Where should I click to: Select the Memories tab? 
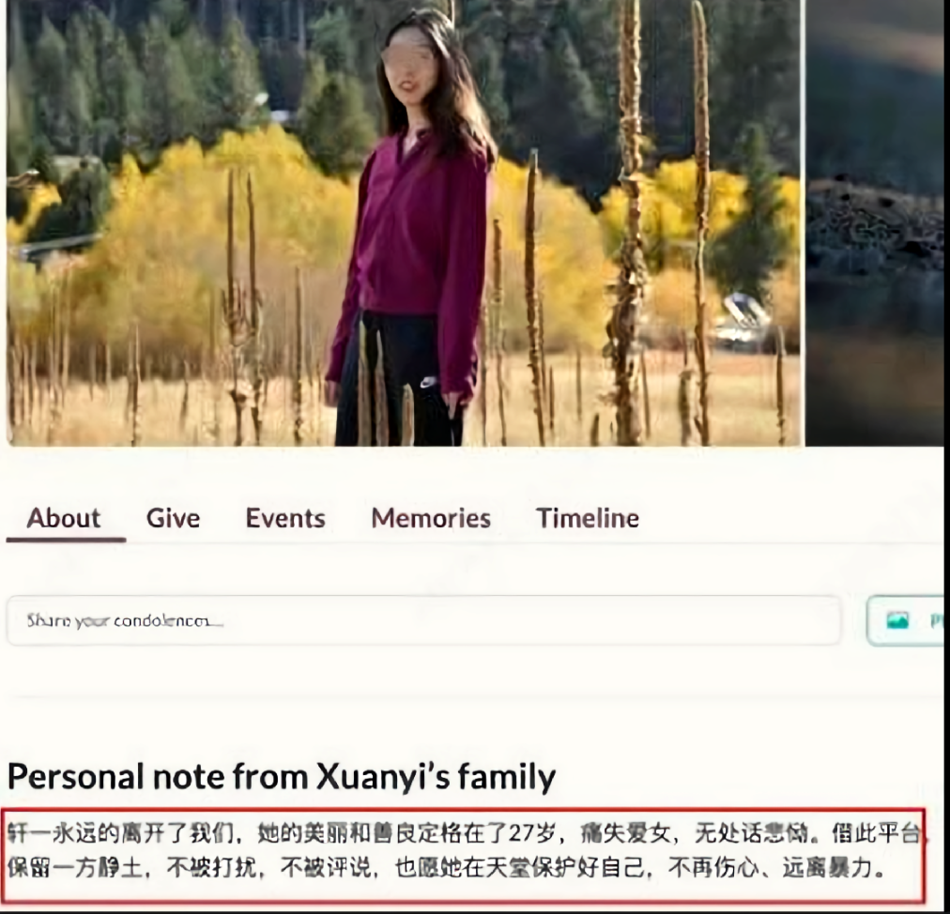(x=431, y=519)
